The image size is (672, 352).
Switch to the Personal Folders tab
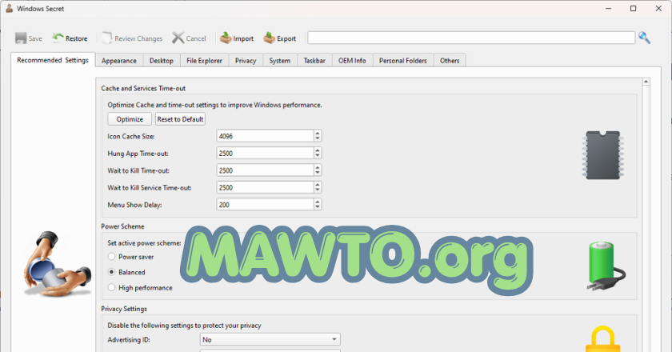click(x=403, y=61)
